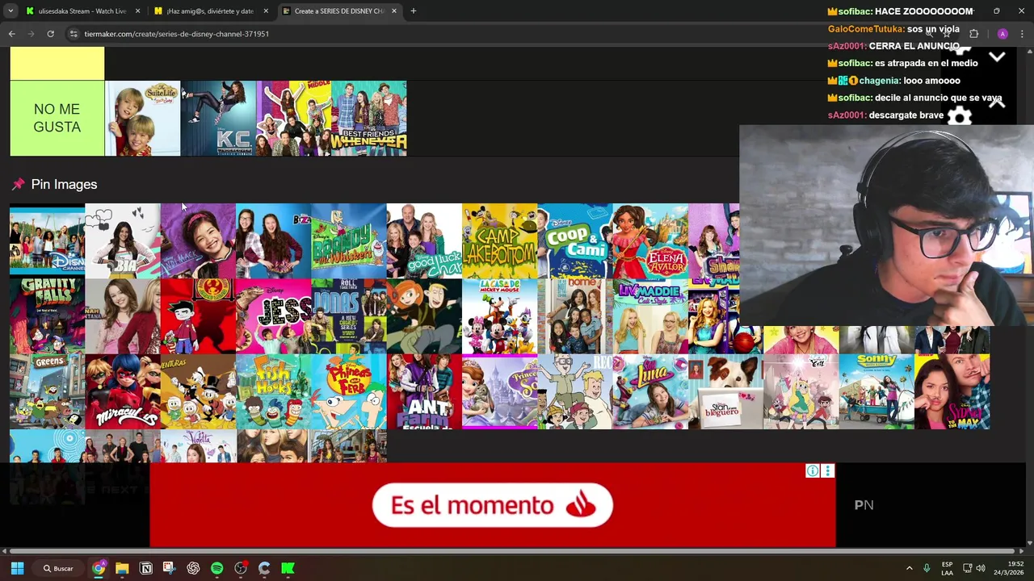This screenshot has width=1034, height=581.
Task: Close the SERIES DE DISNEY tab
Action: coord(394,11)
